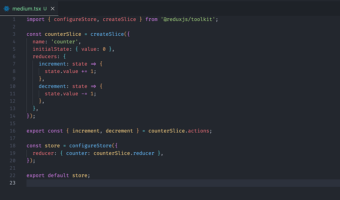Click line number 1 in gutter
This screenshot has height=200, width=340.
pyautogui.click(x=14, y=19)
